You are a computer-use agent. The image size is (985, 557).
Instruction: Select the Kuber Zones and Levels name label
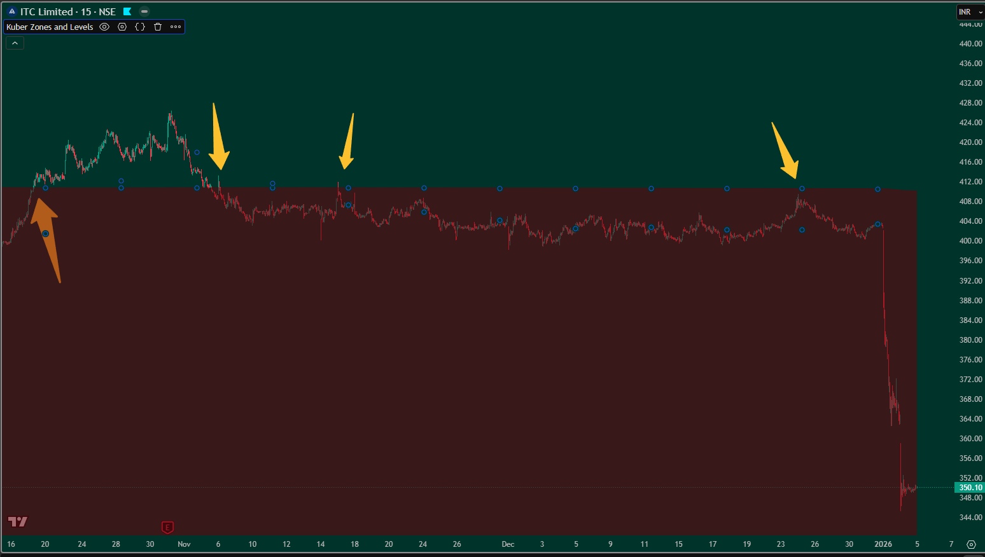pyautogui.click(x=50, y=27)
